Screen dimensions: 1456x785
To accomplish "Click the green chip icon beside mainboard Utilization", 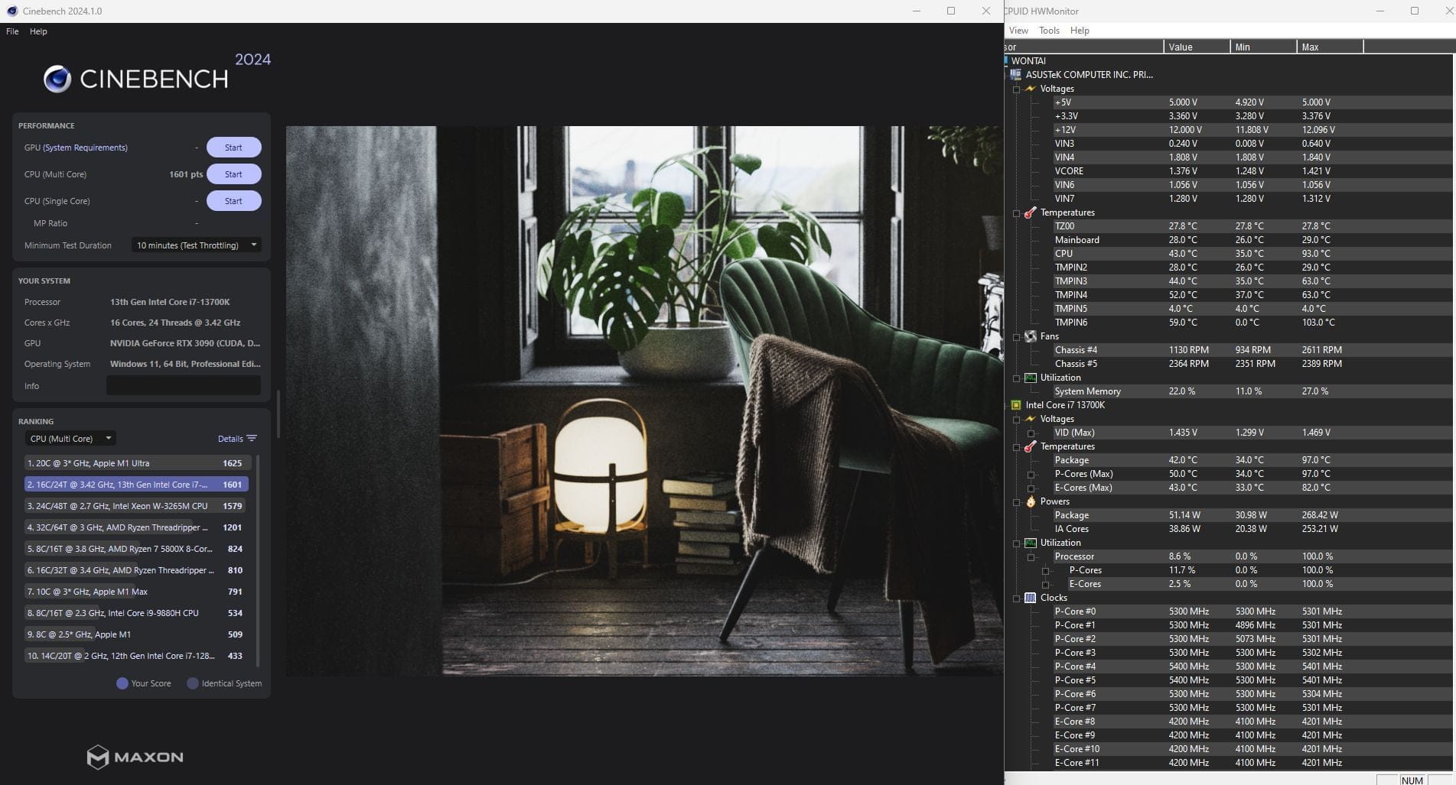I will click(x=1031, y=378).
